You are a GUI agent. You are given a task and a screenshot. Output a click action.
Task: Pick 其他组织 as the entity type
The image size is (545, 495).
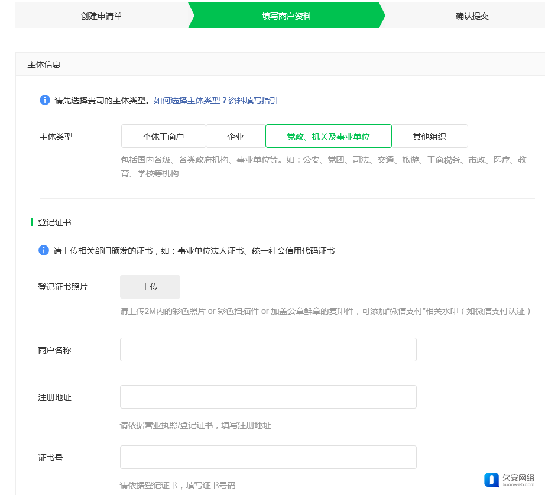click(x=429, y=137)
